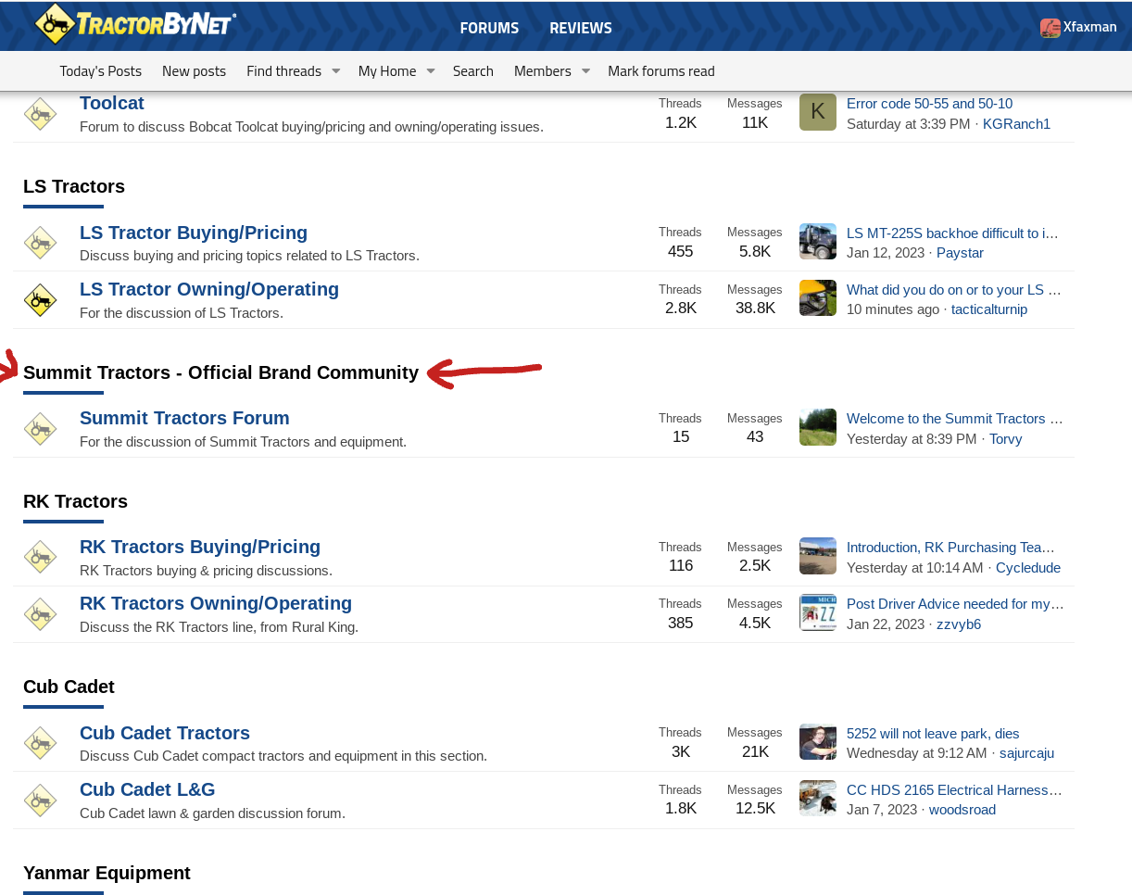Open LS Tractor Buying/Pricing forum
The width and height of the screenshot is (1132, 895).
[x=194, y=233]
